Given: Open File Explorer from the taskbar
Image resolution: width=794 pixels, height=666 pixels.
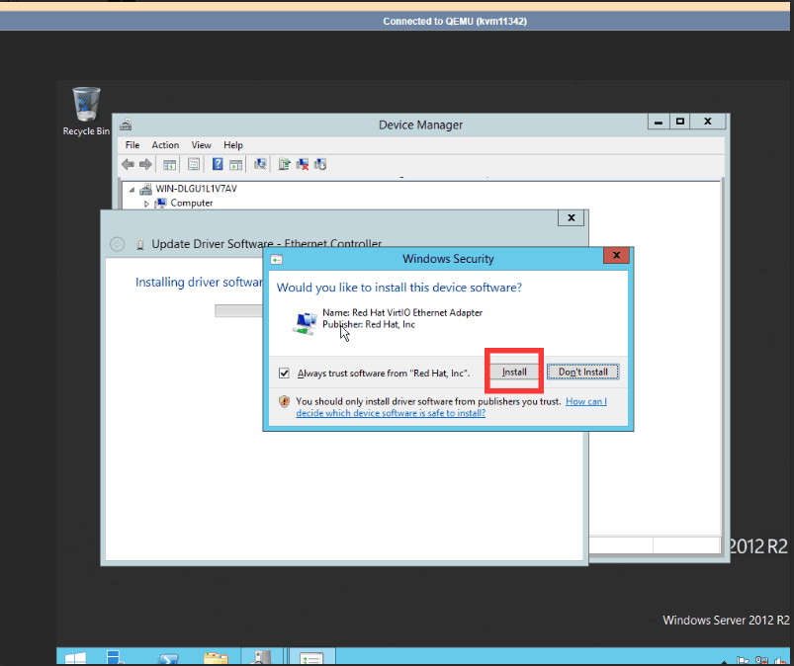Looking at the screenshot, I should [x=216, y=658].
